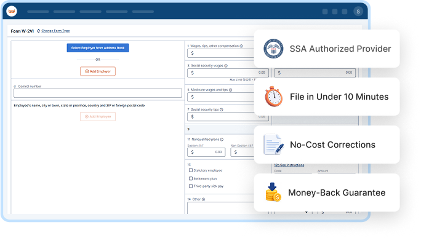Click the Non Section 457 amount field
This screenshot has height=238, width=421.
coord(243,152)
